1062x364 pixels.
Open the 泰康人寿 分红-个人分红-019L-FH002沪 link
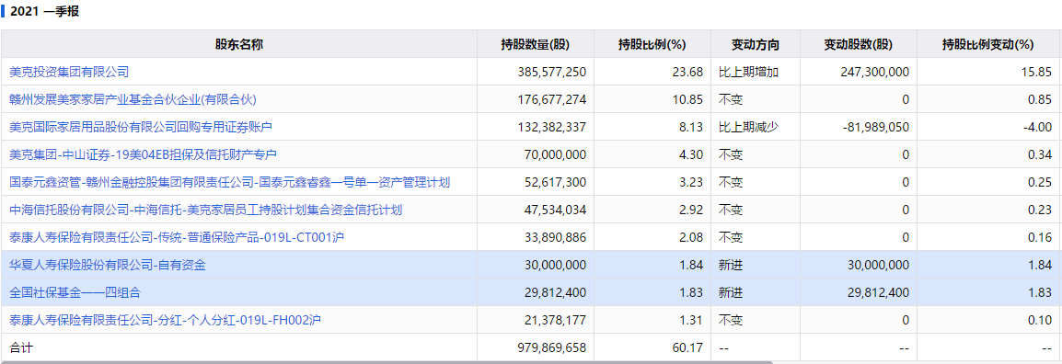tap(165, 320)
